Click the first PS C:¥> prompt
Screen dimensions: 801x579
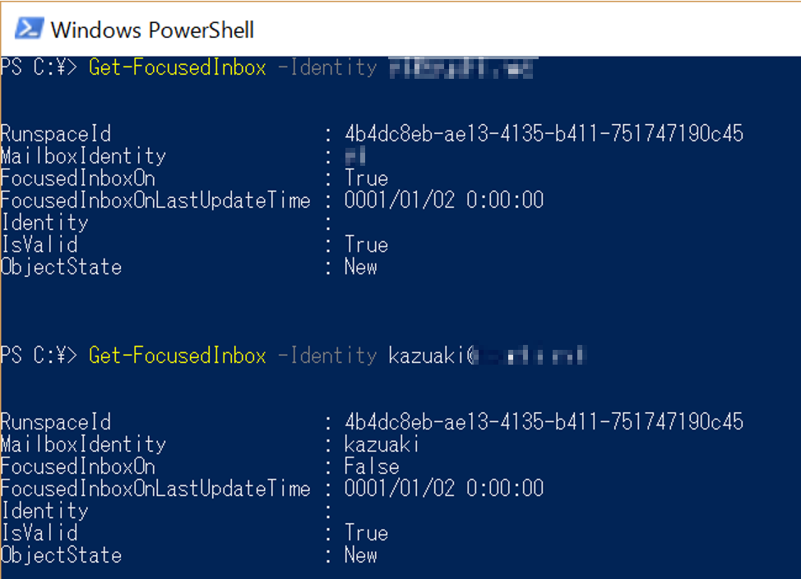[39, 67]
